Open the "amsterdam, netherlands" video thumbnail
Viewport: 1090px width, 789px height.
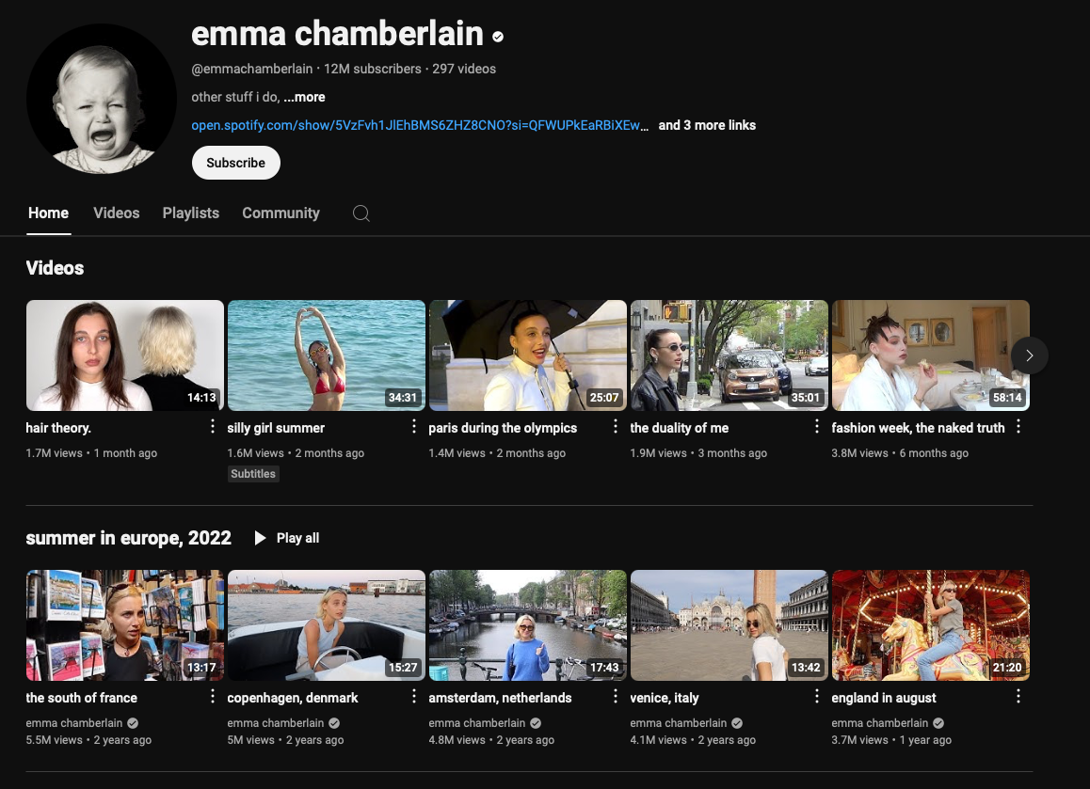point(528,624)
